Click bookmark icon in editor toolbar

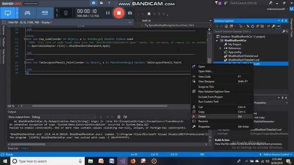[x=149, y=14]
